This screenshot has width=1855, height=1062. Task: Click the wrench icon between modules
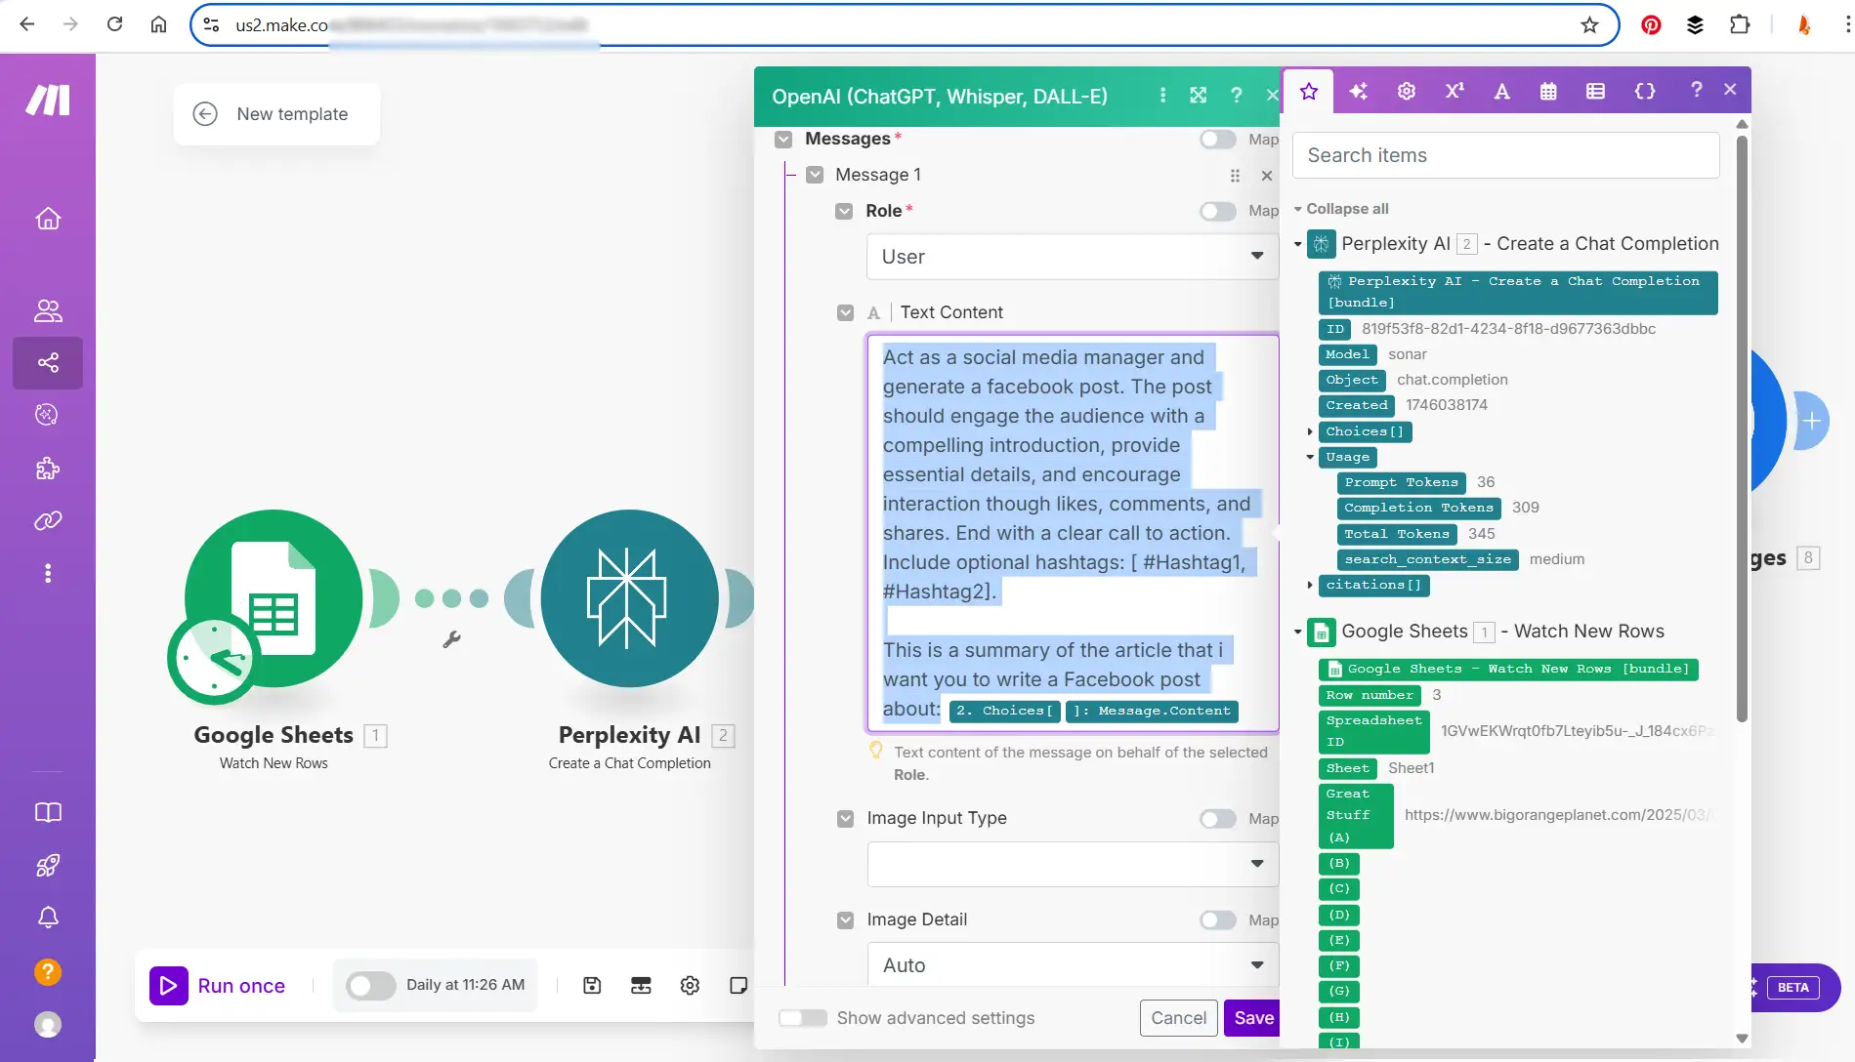click(451, 639)
